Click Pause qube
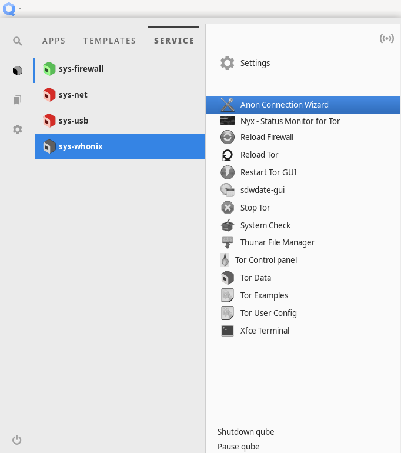 (239, 447)
